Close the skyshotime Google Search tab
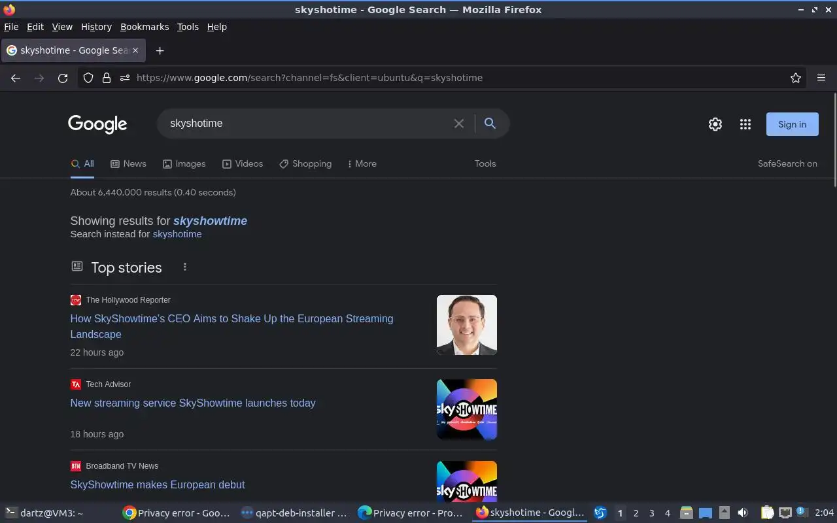Image resolution: width=837 pixels, height=523 pixels. 135,50
